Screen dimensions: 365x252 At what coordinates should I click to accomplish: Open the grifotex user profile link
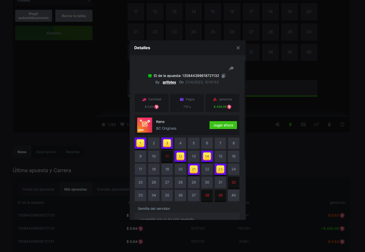pos(169,82)
